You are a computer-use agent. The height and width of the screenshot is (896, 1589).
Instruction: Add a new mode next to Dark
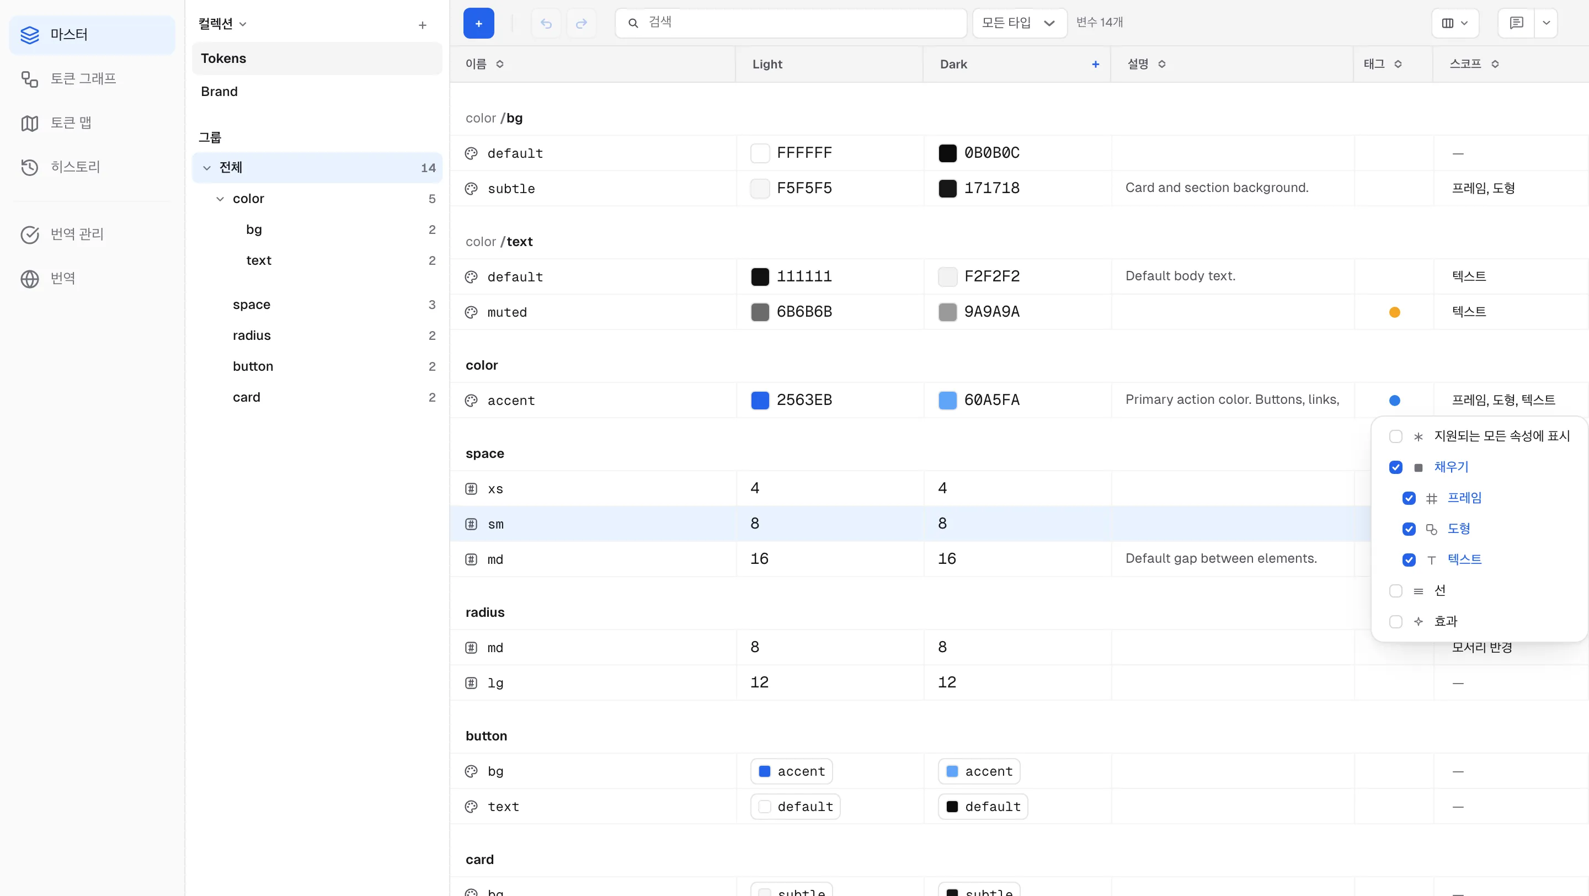(1096, 64)
